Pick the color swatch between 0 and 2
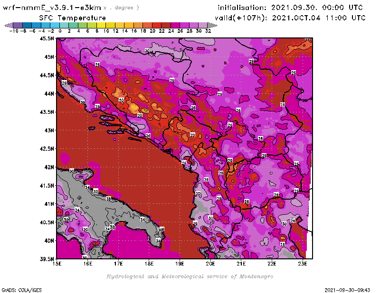Image resolution: width=380 pixels, height=293 pixels. coord(64,25)
